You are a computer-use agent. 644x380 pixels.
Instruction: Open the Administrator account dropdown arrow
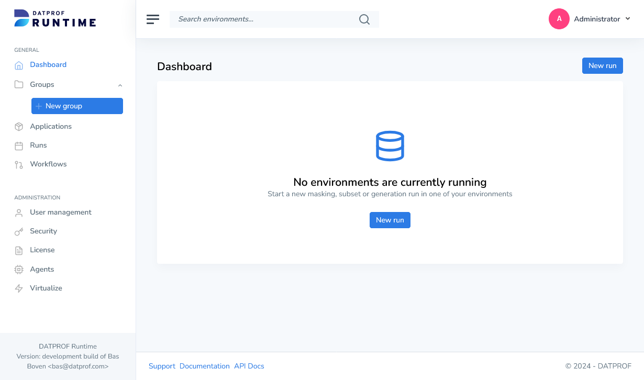click(x=627, y=19)
